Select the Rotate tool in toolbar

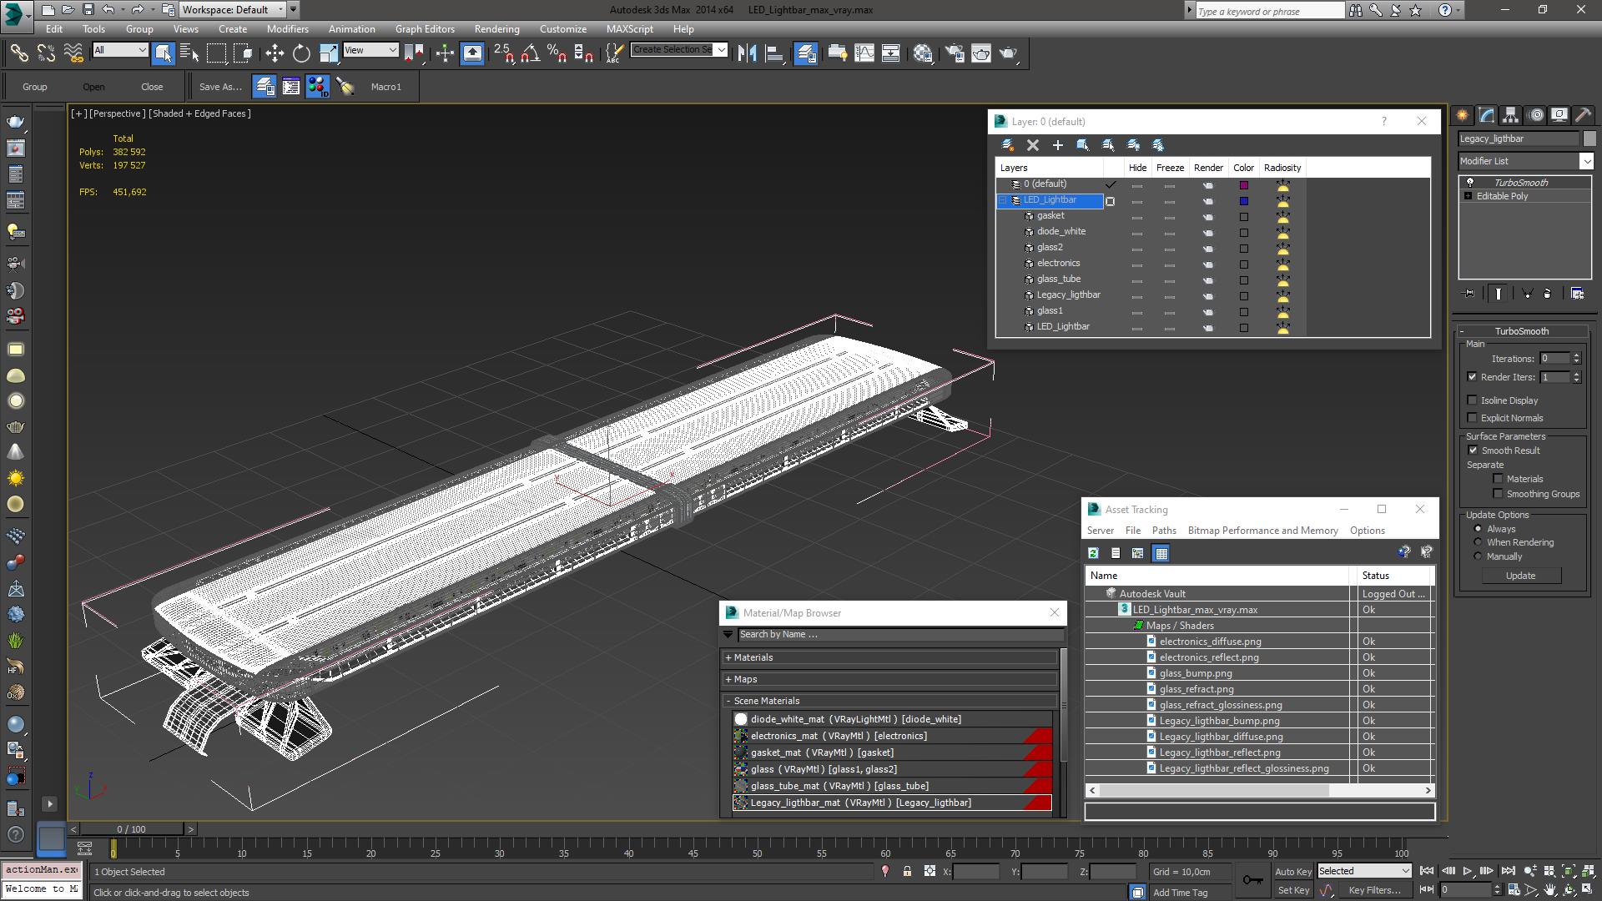coord(301,53)
